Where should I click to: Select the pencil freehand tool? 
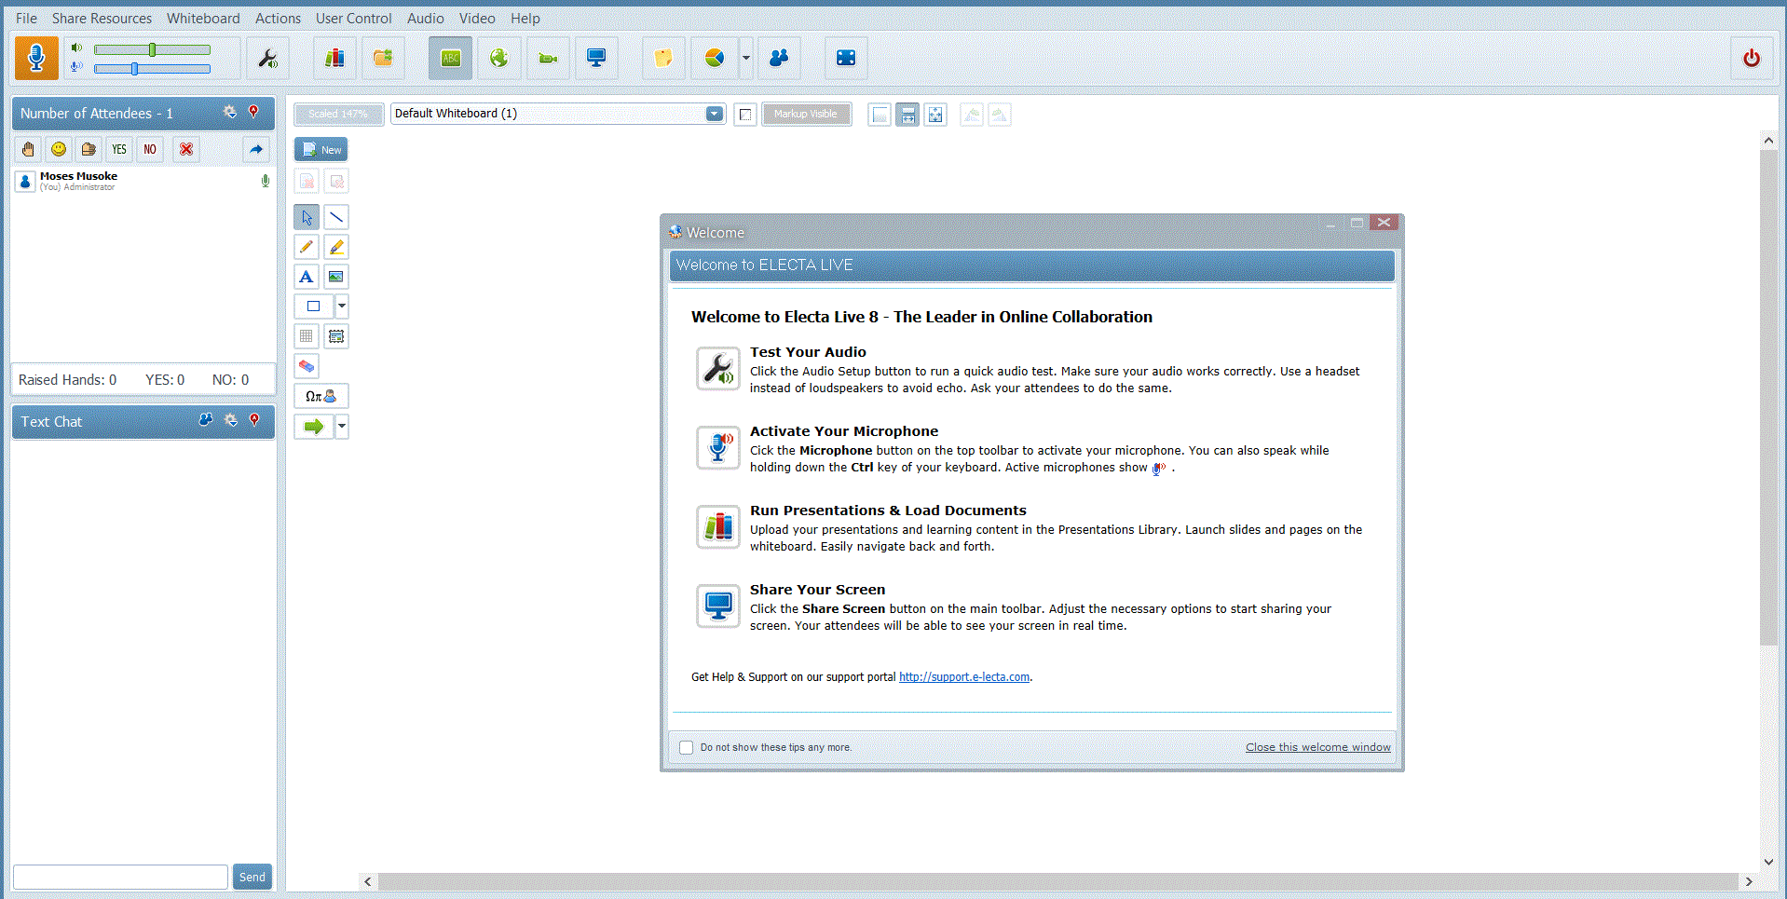point(307,247)
